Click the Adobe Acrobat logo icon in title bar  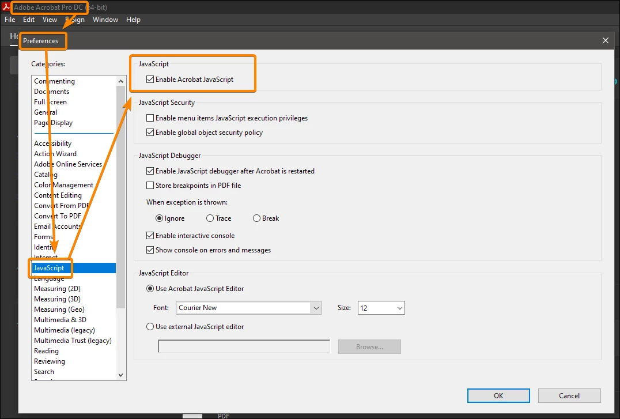coord(6,7)
